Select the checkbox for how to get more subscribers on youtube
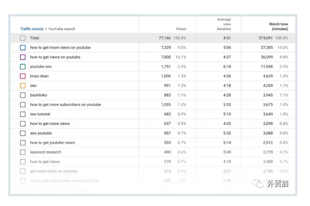The height and width of the screenshot is (206, 310). coord(23,104)
